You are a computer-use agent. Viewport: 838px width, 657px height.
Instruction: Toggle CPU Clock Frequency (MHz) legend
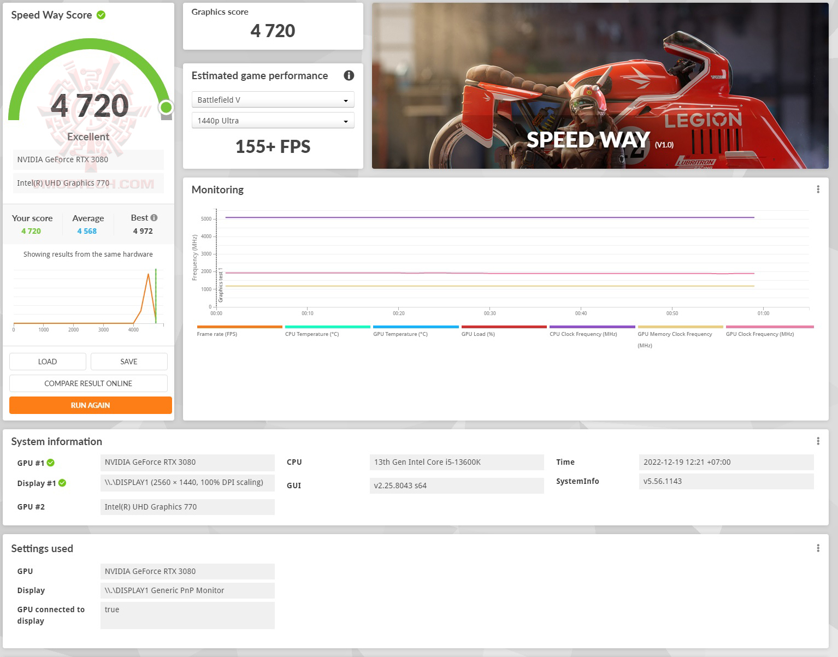click(592, 331)
